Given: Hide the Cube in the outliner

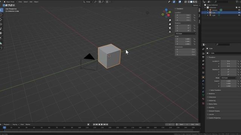Looking at the screenshot, I should pyautogui.click(x=239, y=13).
